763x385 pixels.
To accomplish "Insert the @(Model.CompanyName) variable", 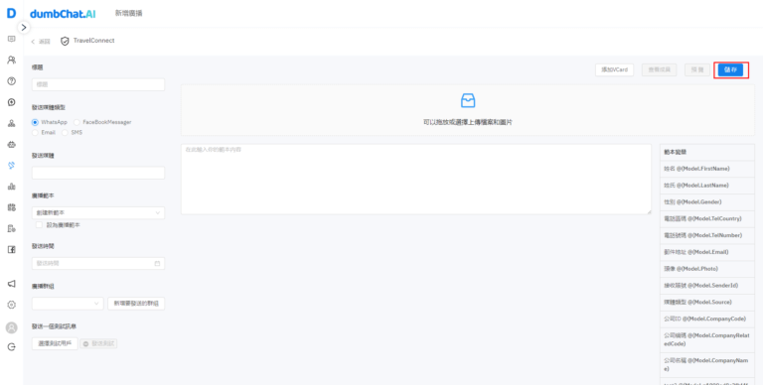I will tap(707, 364).
